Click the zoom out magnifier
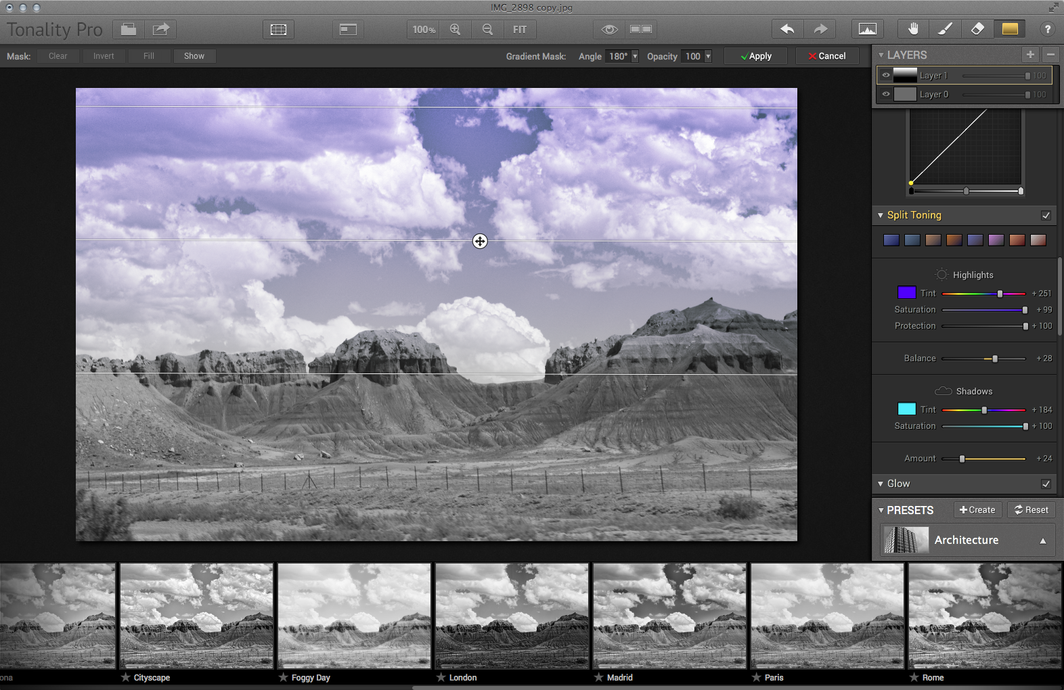 [x=487, y=29]
